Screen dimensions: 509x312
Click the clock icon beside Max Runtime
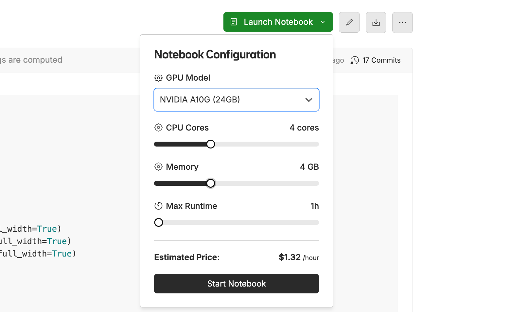pos(158,206)
